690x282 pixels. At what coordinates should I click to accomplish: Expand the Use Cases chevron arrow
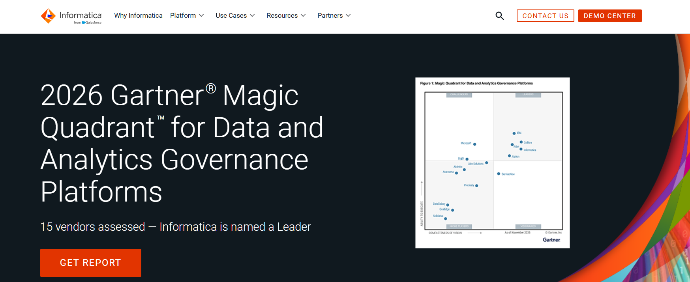(252, 15)
